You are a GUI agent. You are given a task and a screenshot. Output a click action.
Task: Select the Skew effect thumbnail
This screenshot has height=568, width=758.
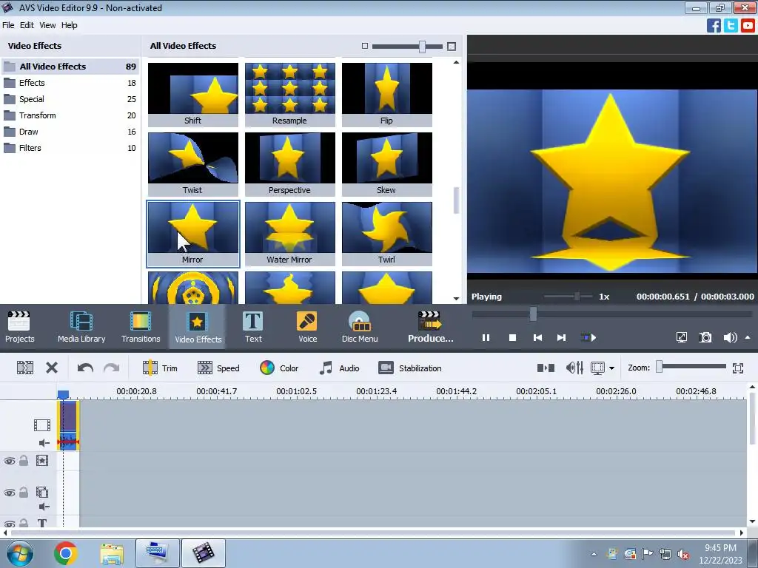[386, 164]
